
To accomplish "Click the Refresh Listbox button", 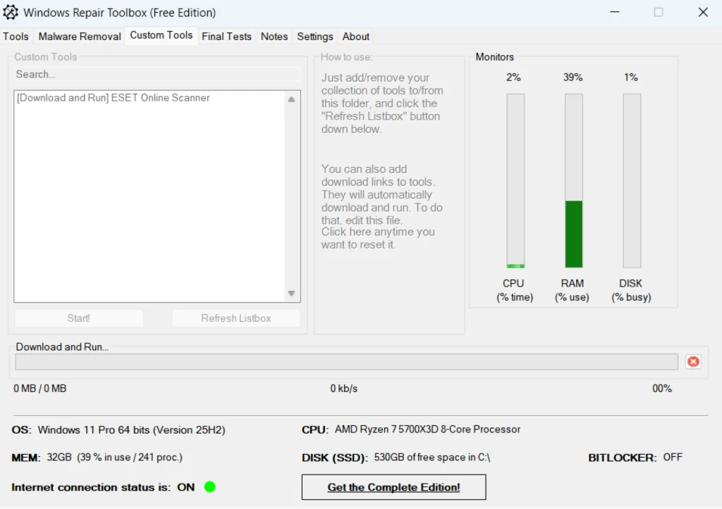I will coord(236,318).
